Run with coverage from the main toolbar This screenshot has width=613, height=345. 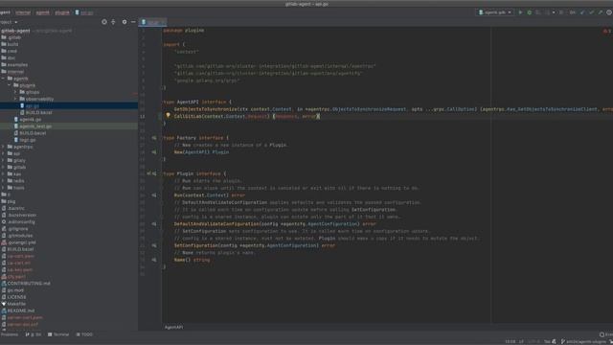[538, 12]
